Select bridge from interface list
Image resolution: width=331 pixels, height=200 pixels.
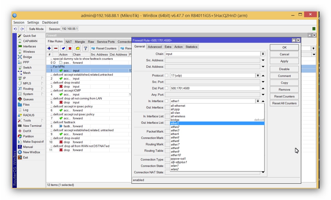(x=217, y=120)
